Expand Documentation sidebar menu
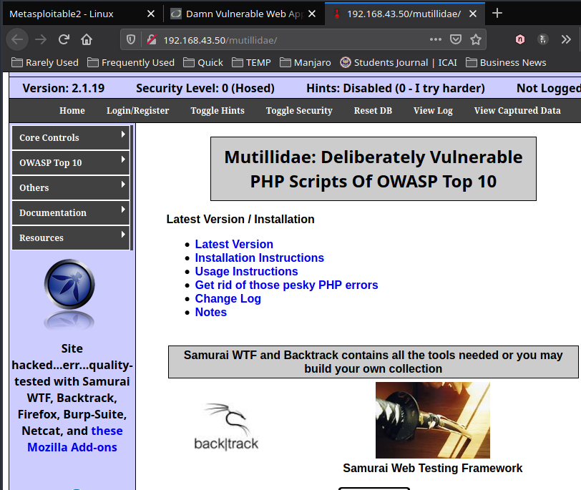The width and height of the screenshot is (581, 490). point(70,212)
